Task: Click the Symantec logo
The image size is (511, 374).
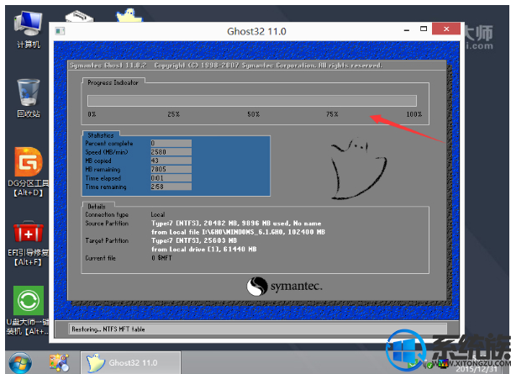Action: pos(284,286)
